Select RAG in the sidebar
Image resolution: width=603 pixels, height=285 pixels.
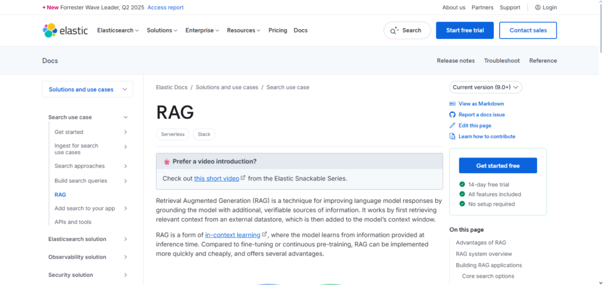point(61,195)
